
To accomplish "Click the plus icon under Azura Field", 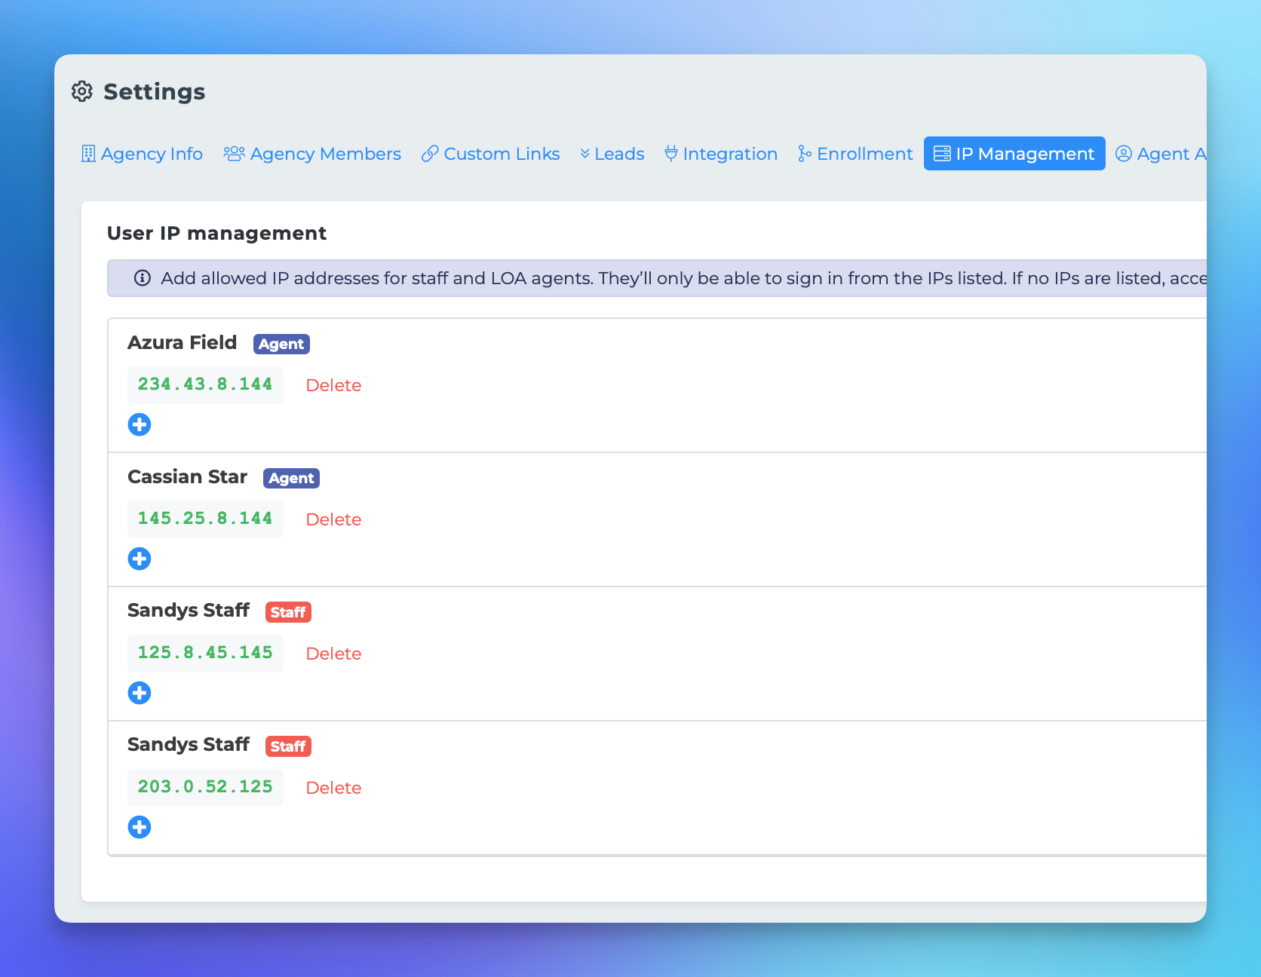I will [140, 424].
